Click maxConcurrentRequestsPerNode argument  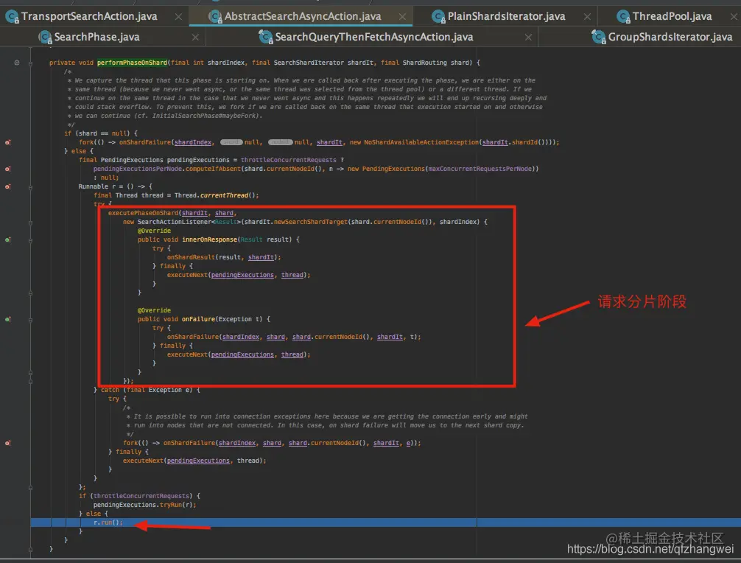[480, 169]
